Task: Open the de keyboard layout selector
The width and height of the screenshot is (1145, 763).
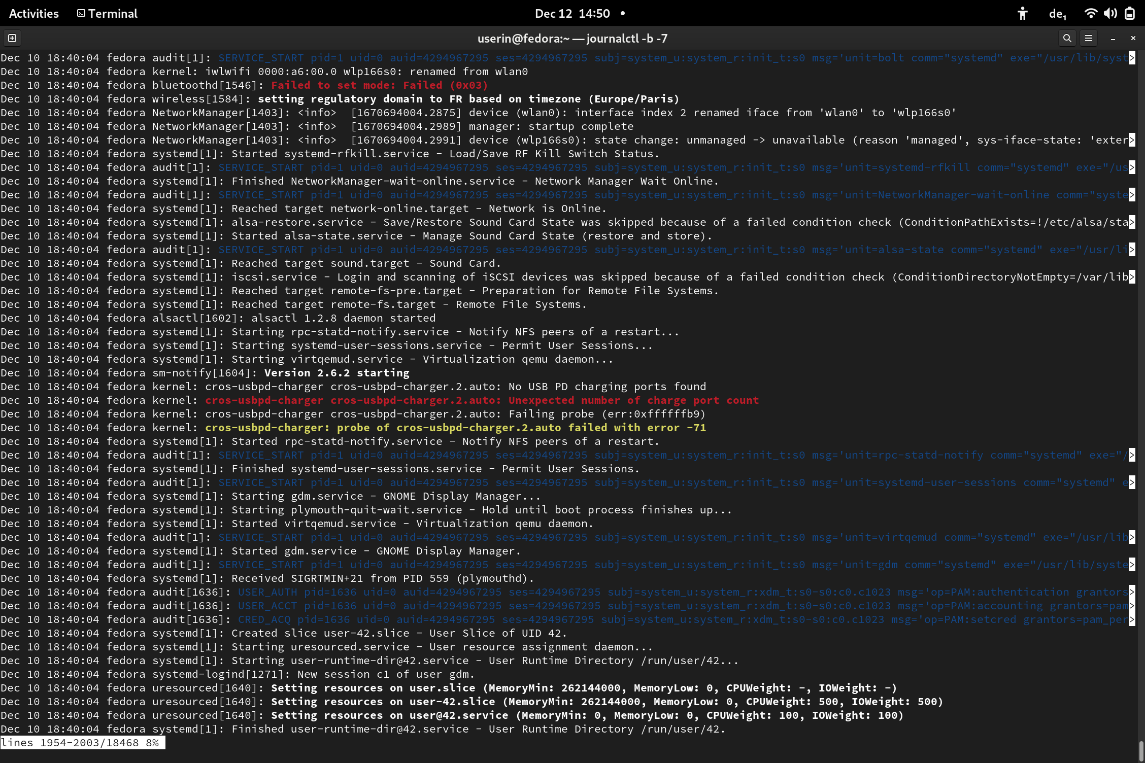Action: point(1057,14)
